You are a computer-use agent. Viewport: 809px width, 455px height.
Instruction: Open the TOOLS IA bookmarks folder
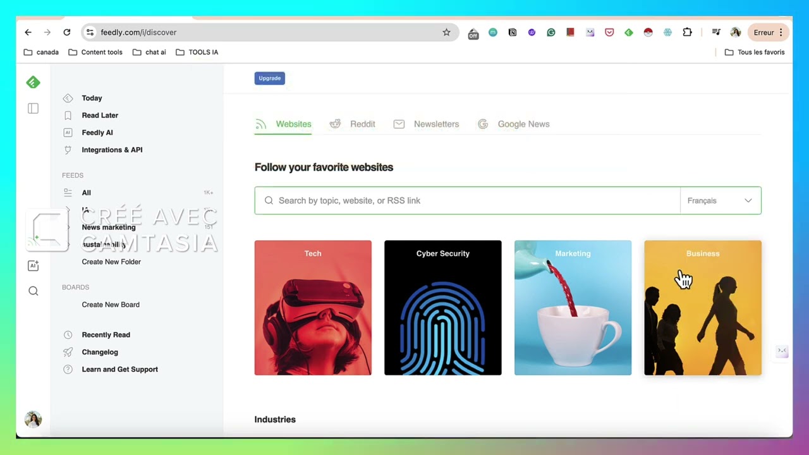pos(197,52)
